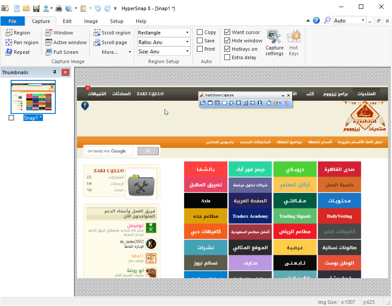Viewport: 392px width, 306px height.
Task: Select the Capture ribbon tab
Action: click(41, 21)
